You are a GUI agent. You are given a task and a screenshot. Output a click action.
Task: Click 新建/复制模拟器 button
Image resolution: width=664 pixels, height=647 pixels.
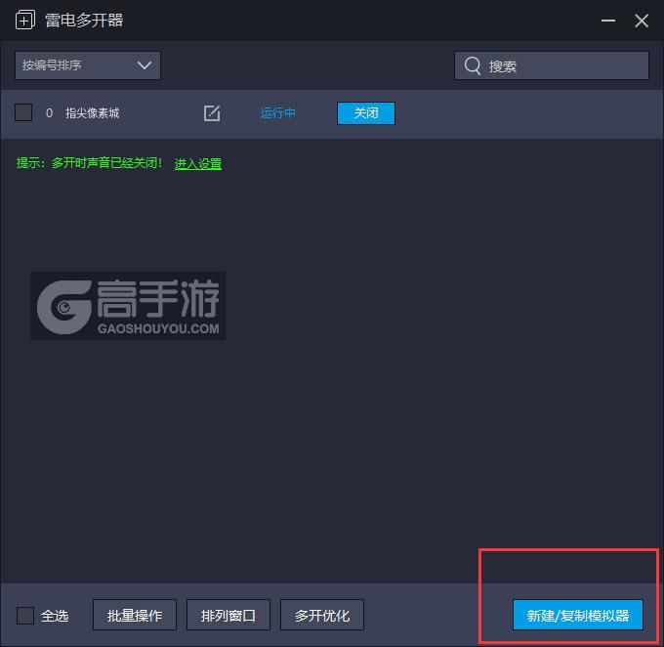coord(578,615)
